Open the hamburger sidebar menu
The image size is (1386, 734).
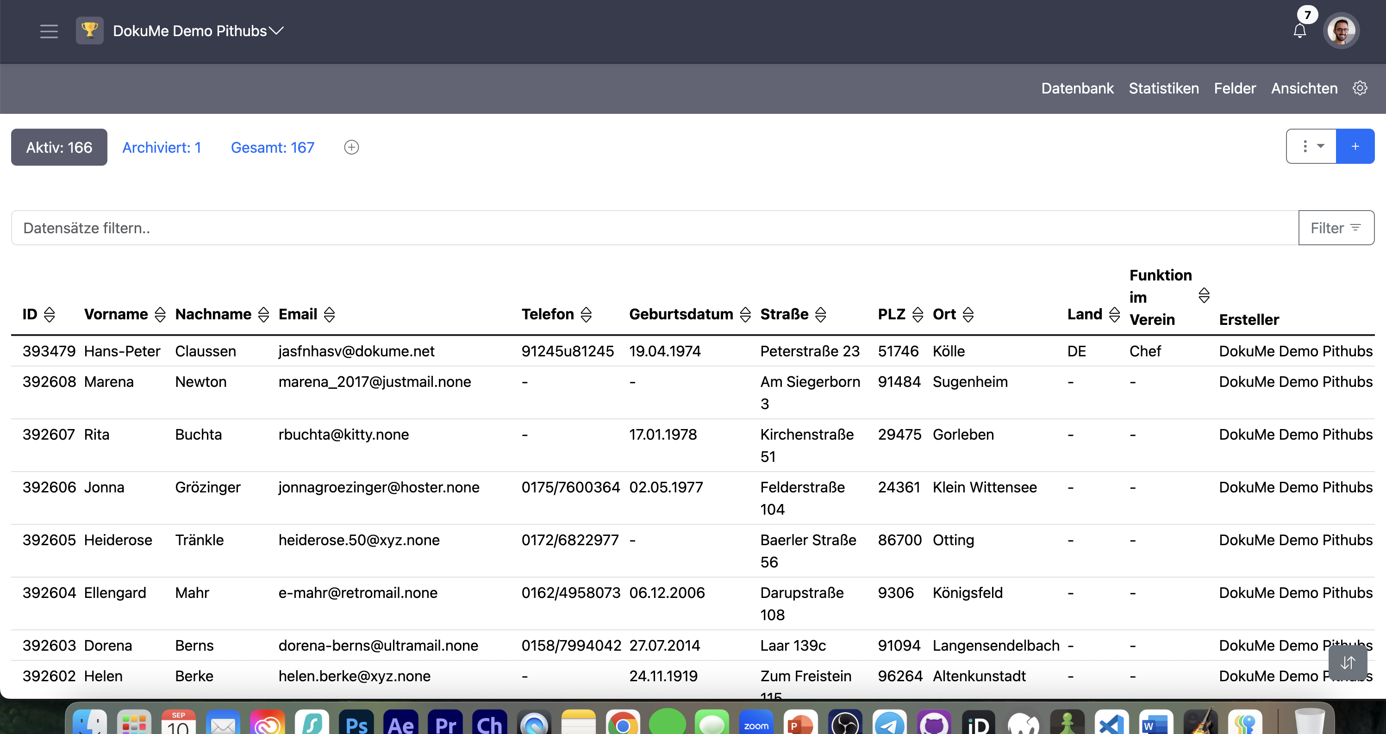click(49, 31)
